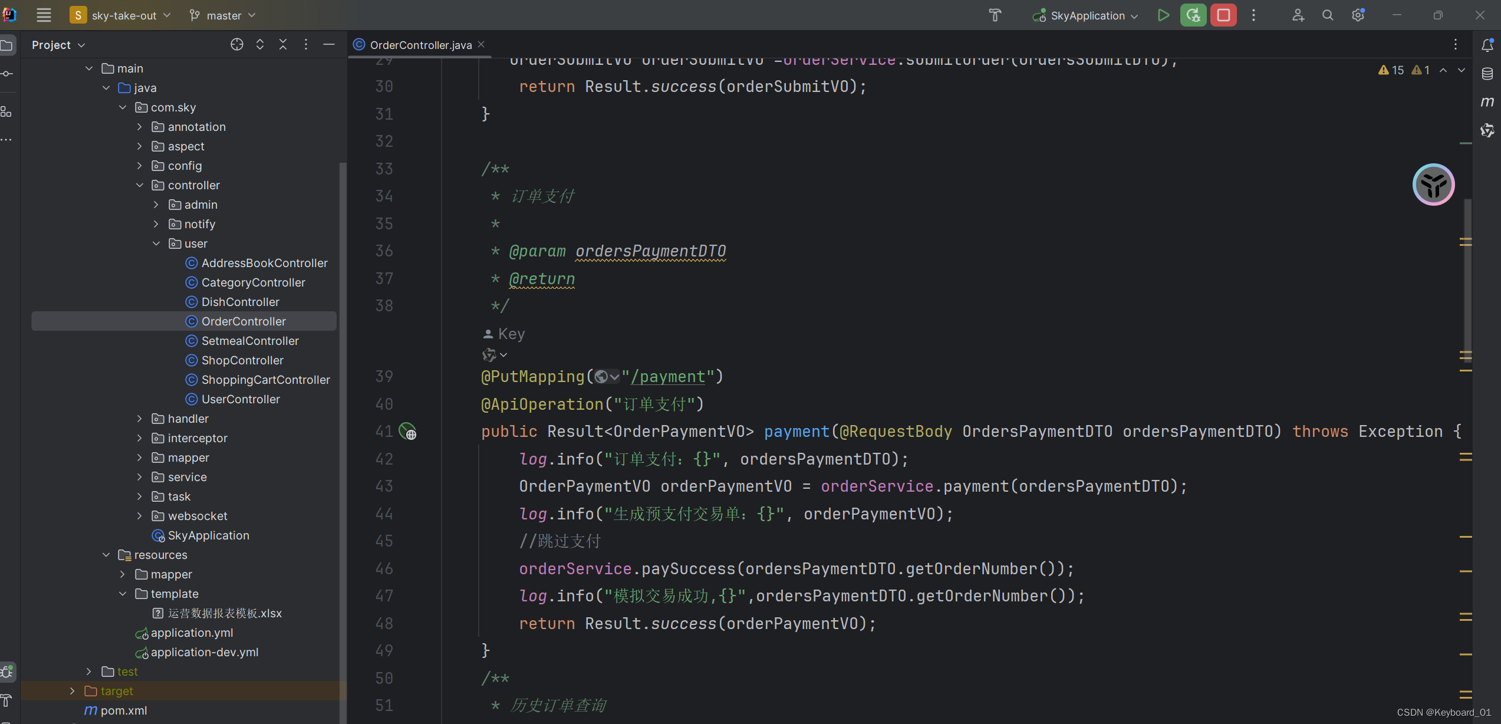This screenshot has height=724, width=1501.
Task: Open the Maven tool window icon
Action: (1487, 101)
